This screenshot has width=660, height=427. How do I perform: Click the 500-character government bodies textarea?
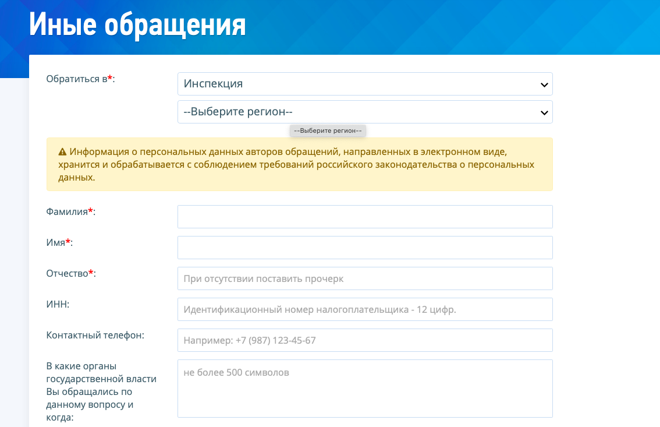click(x=365, y=388)
